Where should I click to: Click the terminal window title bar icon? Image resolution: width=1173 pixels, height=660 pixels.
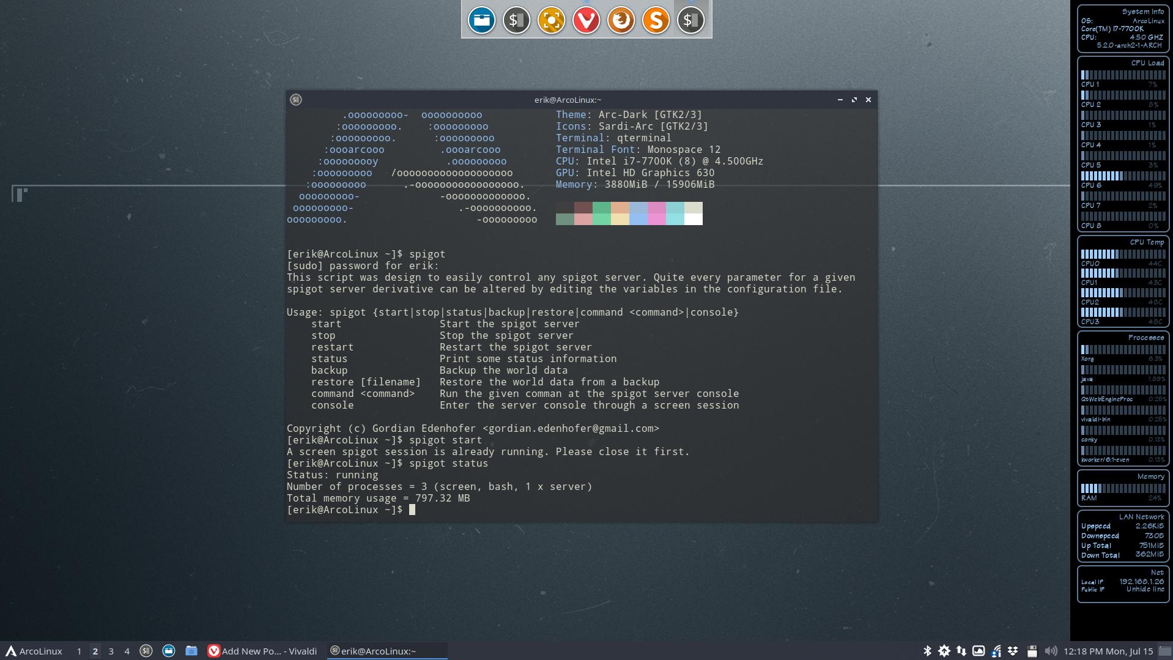(296, 100)
